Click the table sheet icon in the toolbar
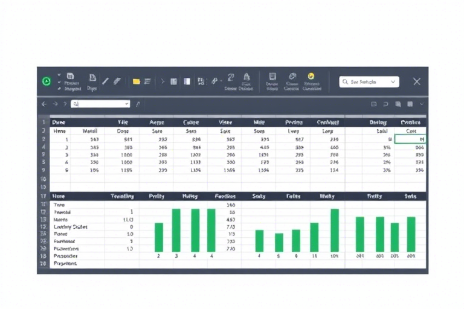Image resolution: width=464 pixels, height=309 pixels. click(70, 76)
